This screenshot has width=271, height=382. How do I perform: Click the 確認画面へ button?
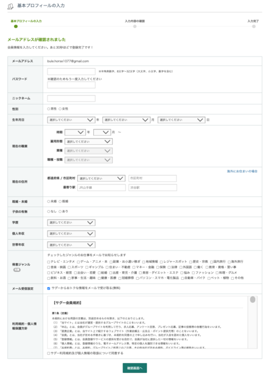135,368
